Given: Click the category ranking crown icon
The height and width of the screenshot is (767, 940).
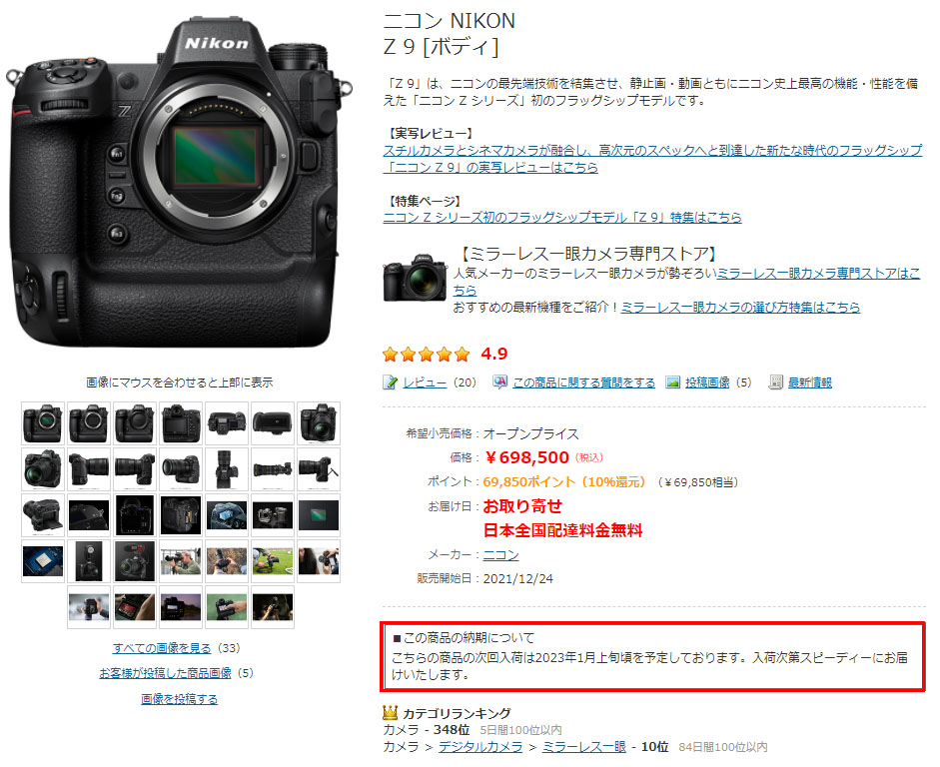Looking at the screenshot, I should 391,712.
